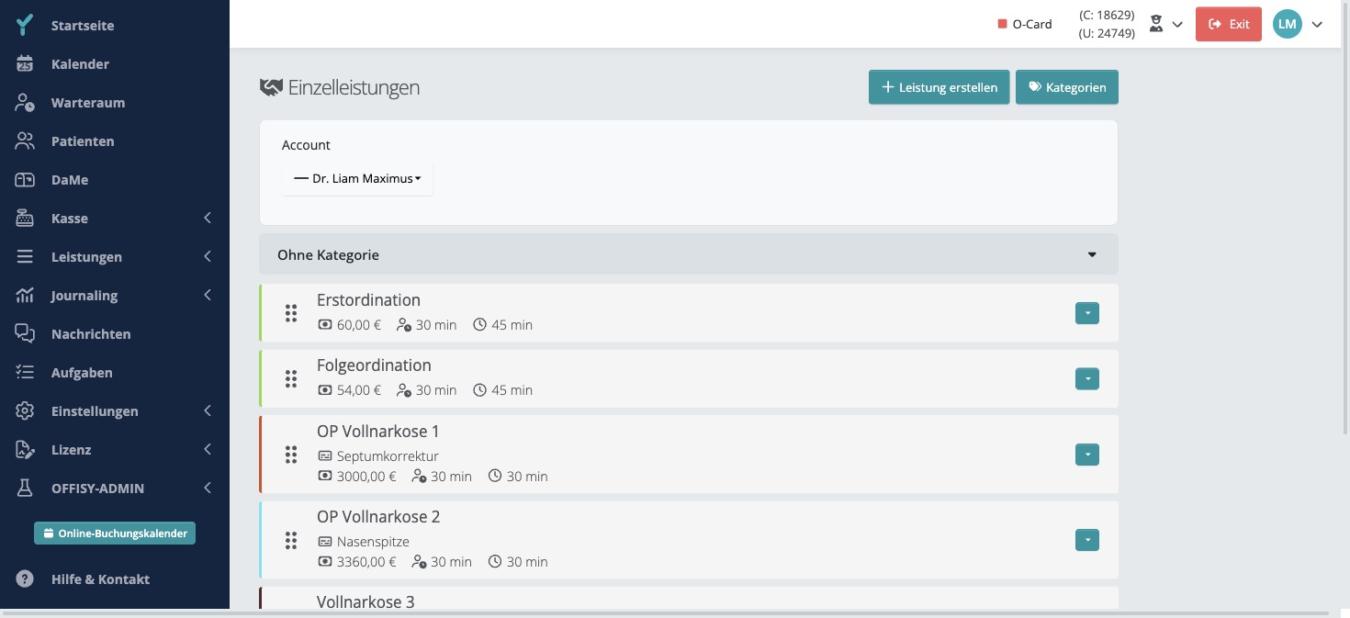Open the Aufgaben checklist icon
Image resolution: width=1350 pixels, height=618 pixels.
(x=25, y=373)
